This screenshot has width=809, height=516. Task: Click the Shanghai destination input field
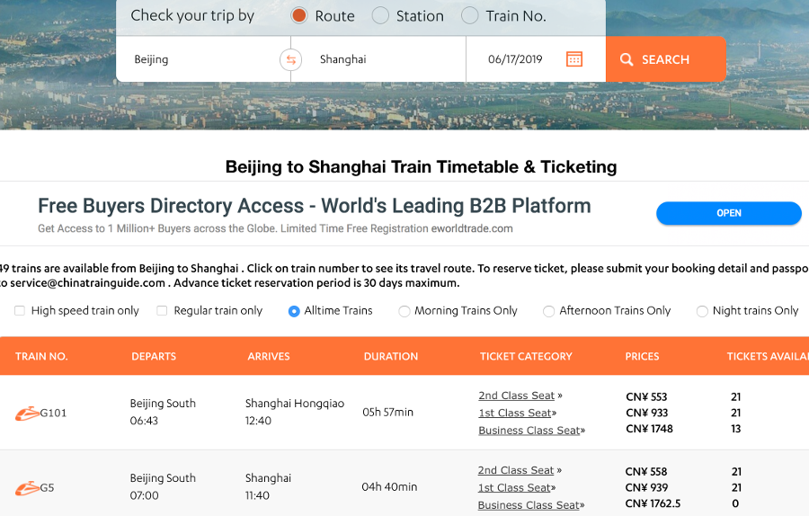click(x=384, y=59)
